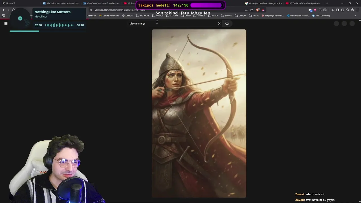Click the YouTube search magnifier button
This screenshot has height=203, width=361.
[227, 23]
